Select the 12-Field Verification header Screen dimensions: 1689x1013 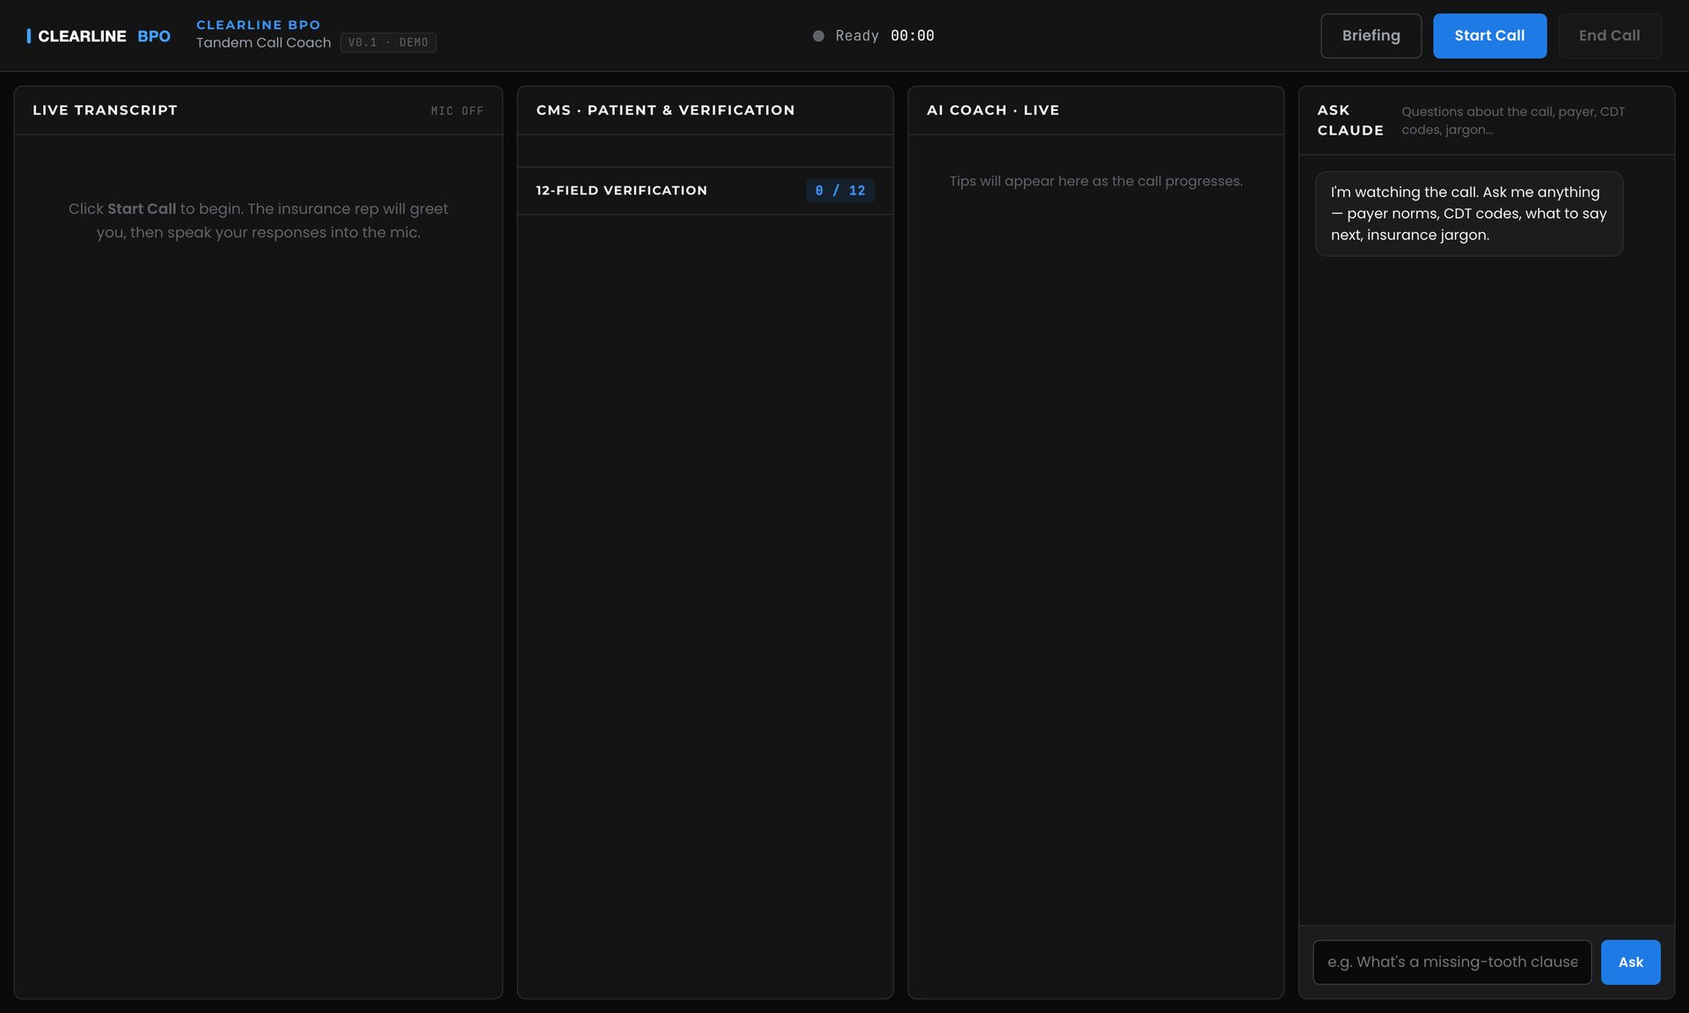621,191
